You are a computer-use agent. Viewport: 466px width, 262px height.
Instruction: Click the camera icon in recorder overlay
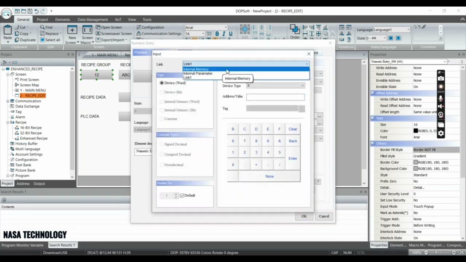[441, 79]
